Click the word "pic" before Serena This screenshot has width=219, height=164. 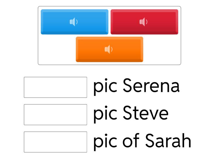[x=105, y=86]
